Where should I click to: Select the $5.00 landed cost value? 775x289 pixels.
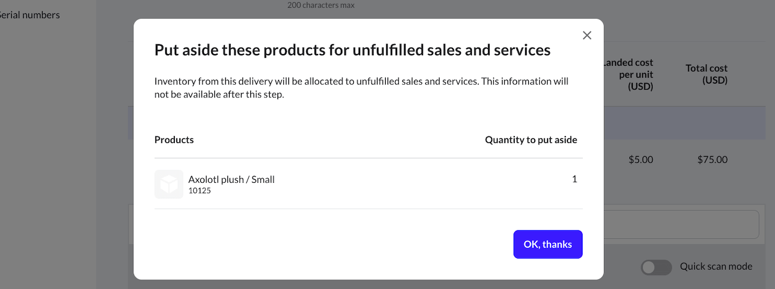tap(641, 159)
